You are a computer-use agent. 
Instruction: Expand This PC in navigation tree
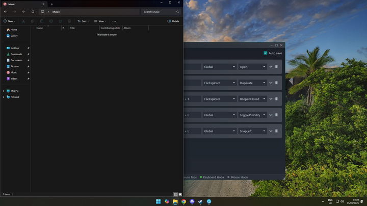click(4, 91)
